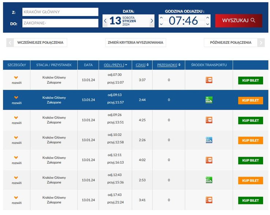Sort by the PRZESIADKI column header

tap(169, 65)
